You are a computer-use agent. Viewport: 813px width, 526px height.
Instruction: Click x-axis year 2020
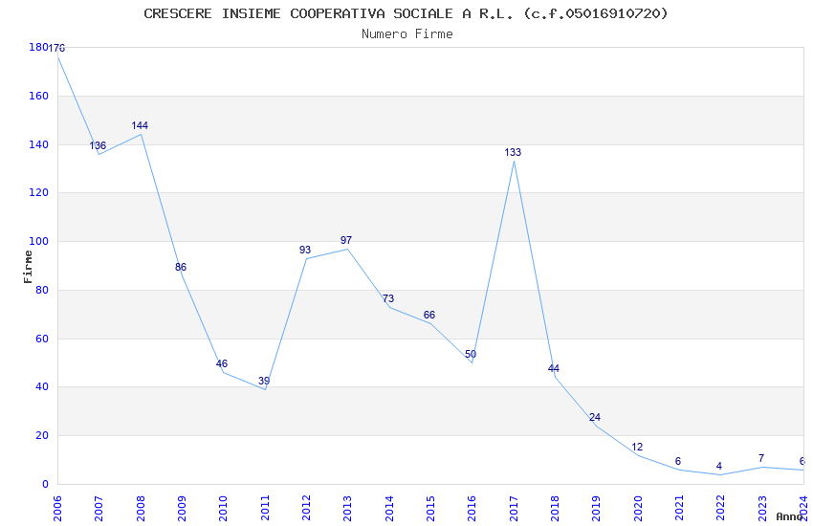click(638, 509)
